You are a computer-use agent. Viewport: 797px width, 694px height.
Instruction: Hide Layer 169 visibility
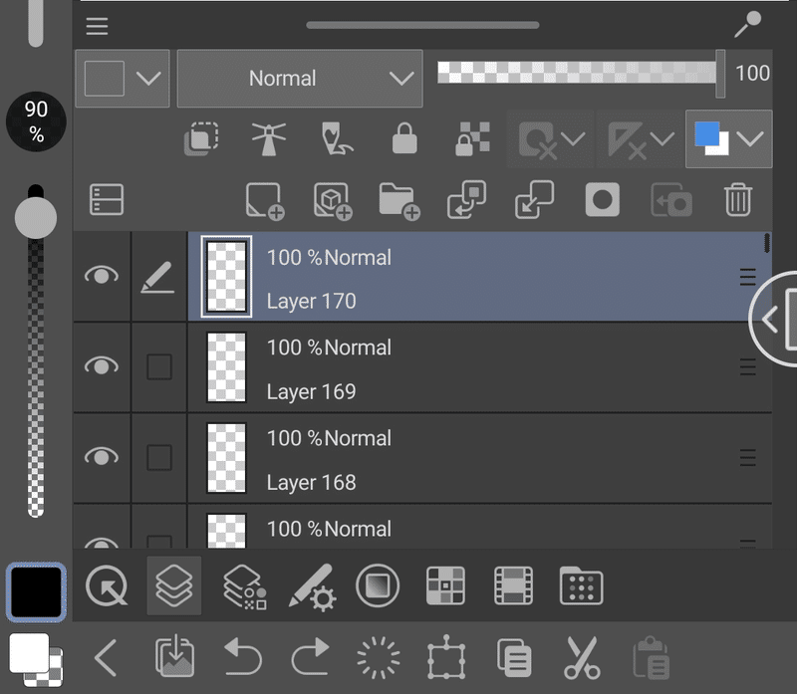coord(101,367)
